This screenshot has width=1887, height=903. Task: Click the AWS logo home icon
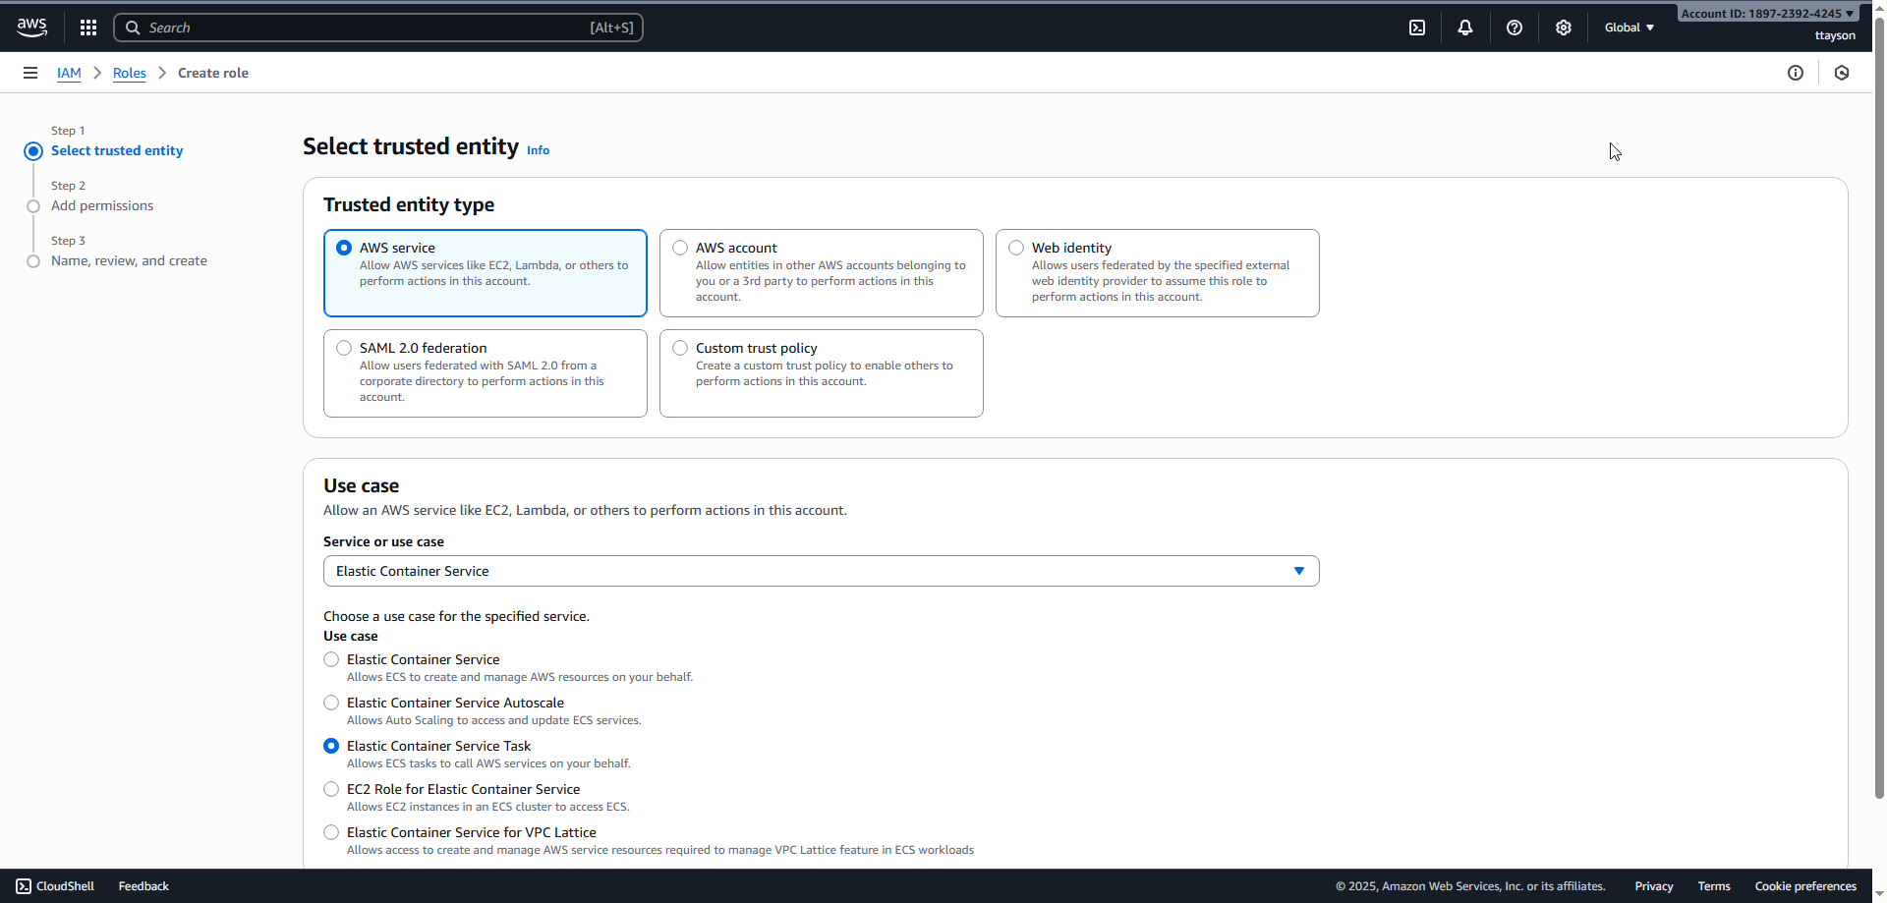point(31,28)
